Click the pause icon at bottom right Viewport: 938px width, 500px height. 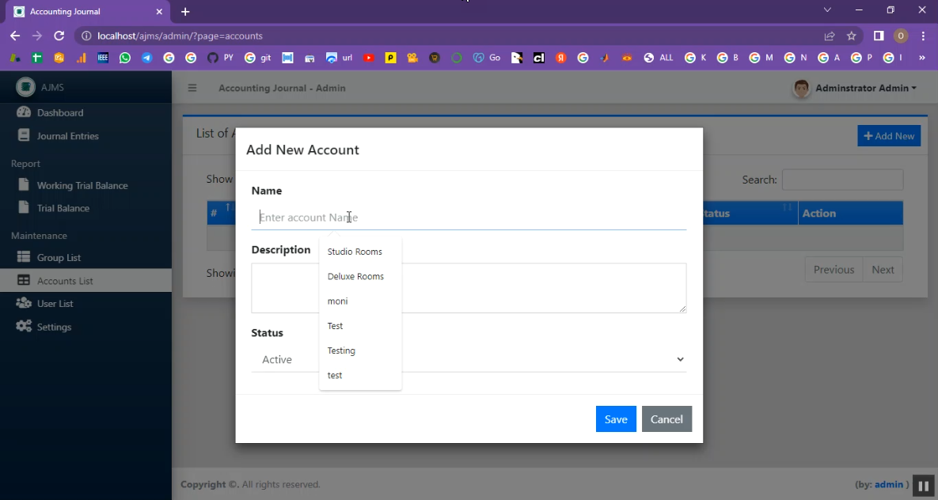(923, 486)
